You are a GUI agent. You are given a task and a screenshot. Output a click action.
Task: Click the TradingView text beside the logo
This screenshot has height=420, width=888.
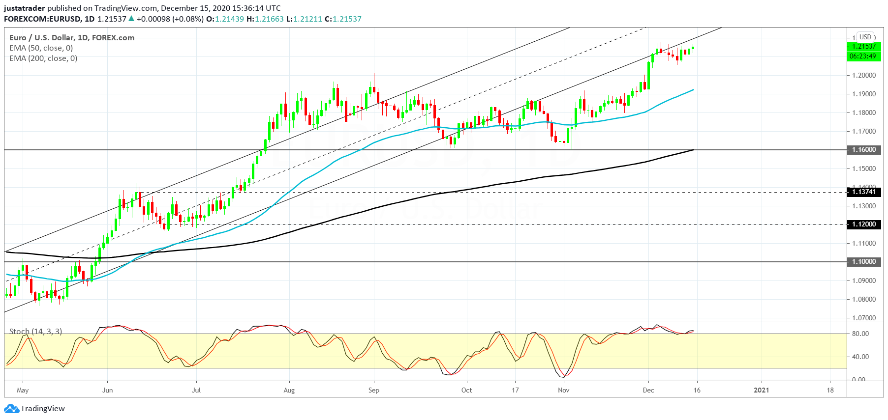coord(43,409)
